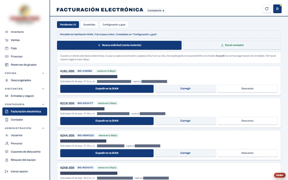Click the Entradas y seguro ticket icon
Image resolution: width=288 pixels, height=180 pixels.
7,96
